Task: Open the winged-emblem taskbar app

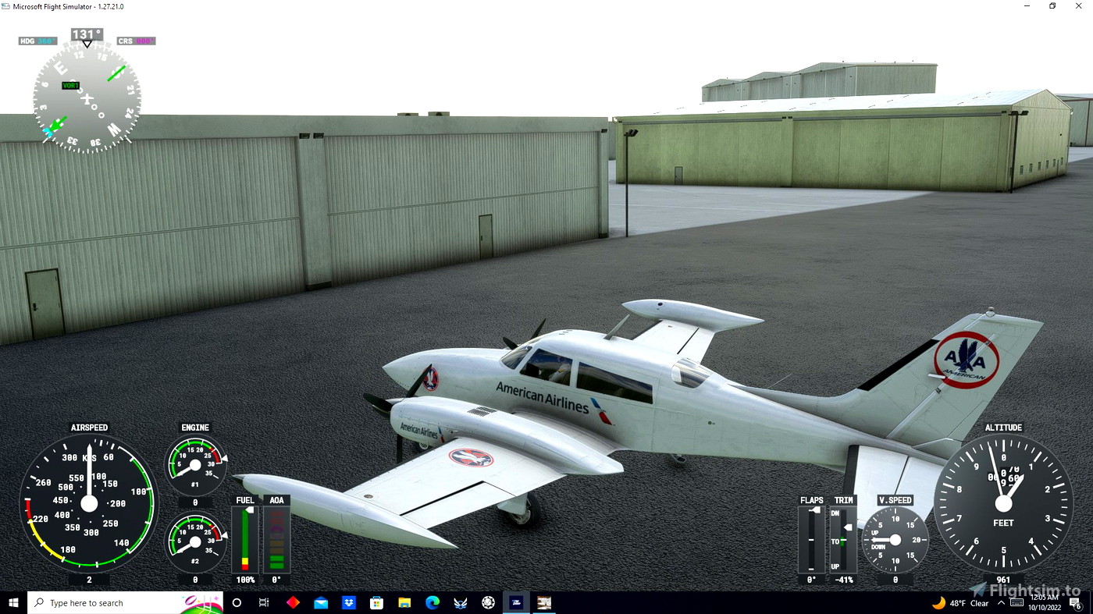Action: pyautogui.click(x=461, y=602)
